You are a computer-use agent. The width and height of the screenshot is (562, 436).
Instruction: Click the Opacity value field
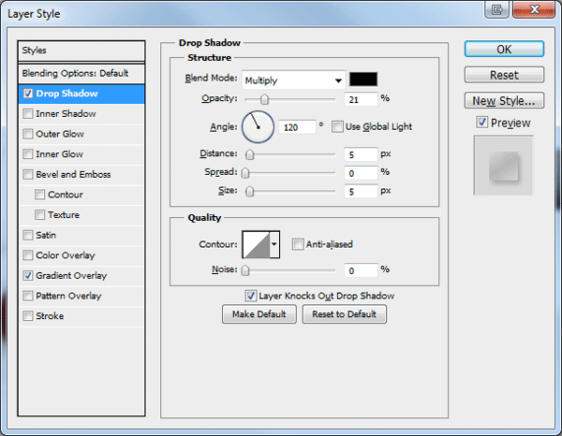pyautogui.click(x=361, y=99)
